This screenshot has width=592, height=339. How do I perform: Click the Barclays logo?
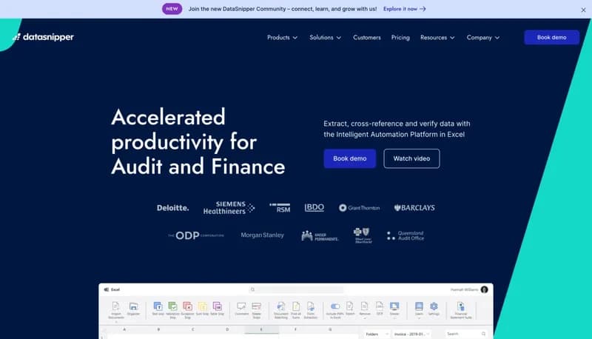[414, 208]
